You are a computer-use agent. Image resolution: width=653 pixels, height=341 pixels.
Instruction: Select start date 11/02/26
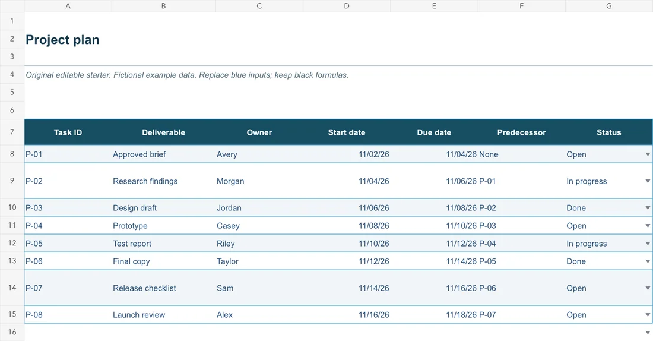pyautogui.click(x=347, y=154)
